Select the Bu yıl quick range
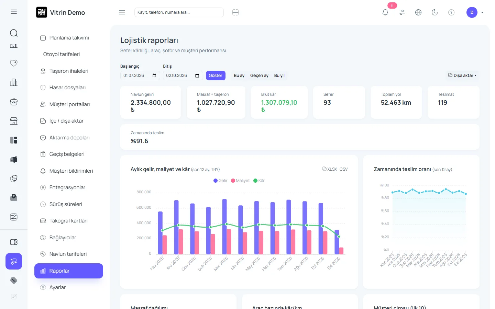Image resolution: width=495 pixels, height=309 pixels. pos(279,76)
